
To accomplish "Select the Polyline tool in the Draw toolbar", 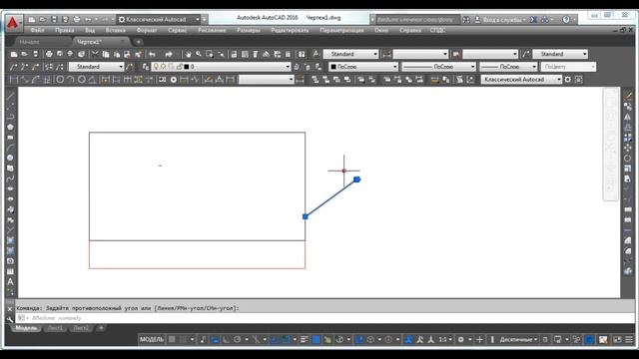I will [11, 117].
